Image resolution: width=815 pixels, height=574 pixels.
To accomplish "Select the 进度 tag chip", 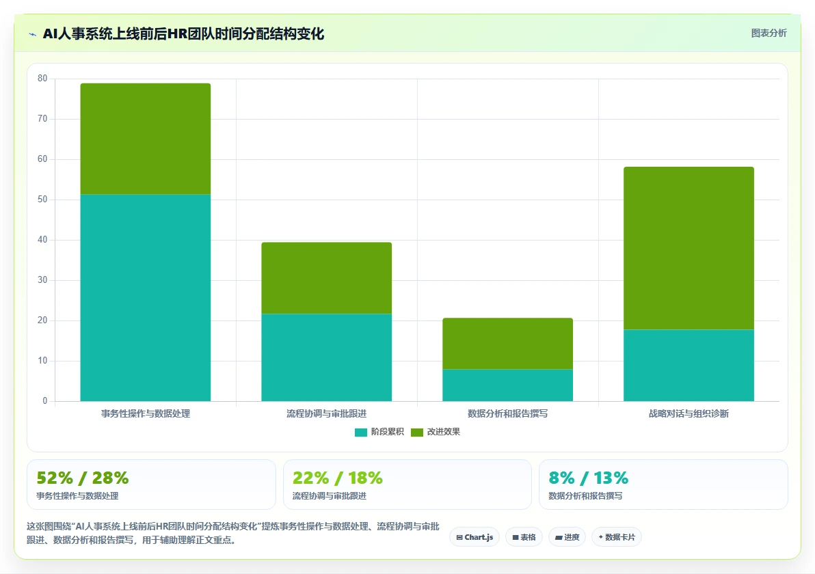I will pyautogui.click(x=567, y=537).
